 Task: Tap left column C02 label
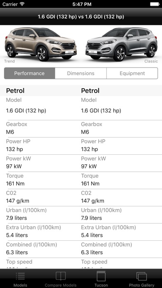click(11, 193)
